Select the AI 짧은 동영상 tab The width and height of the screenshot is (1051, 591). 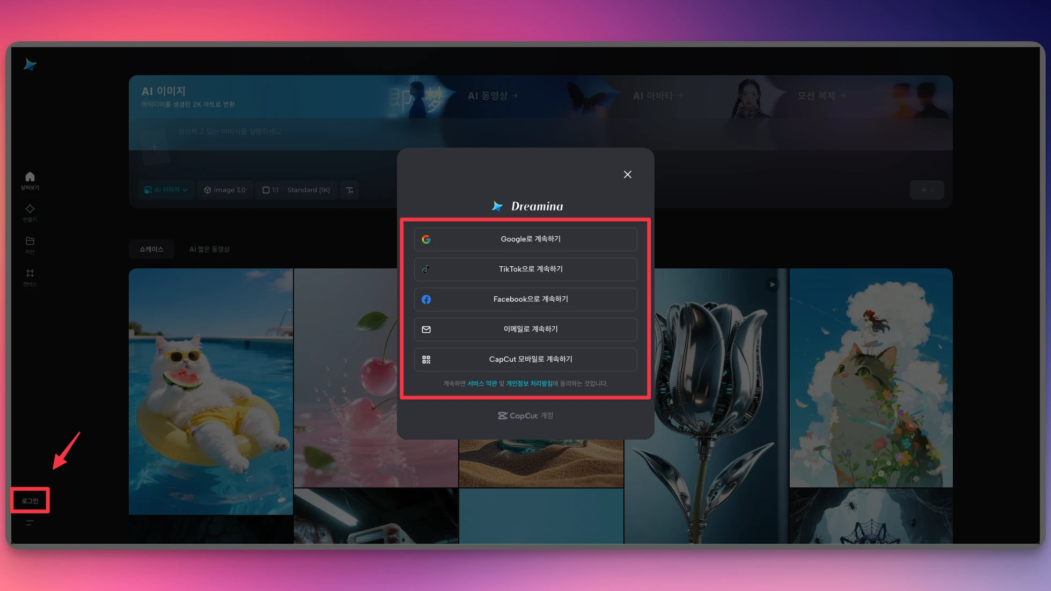pos(209,249)
